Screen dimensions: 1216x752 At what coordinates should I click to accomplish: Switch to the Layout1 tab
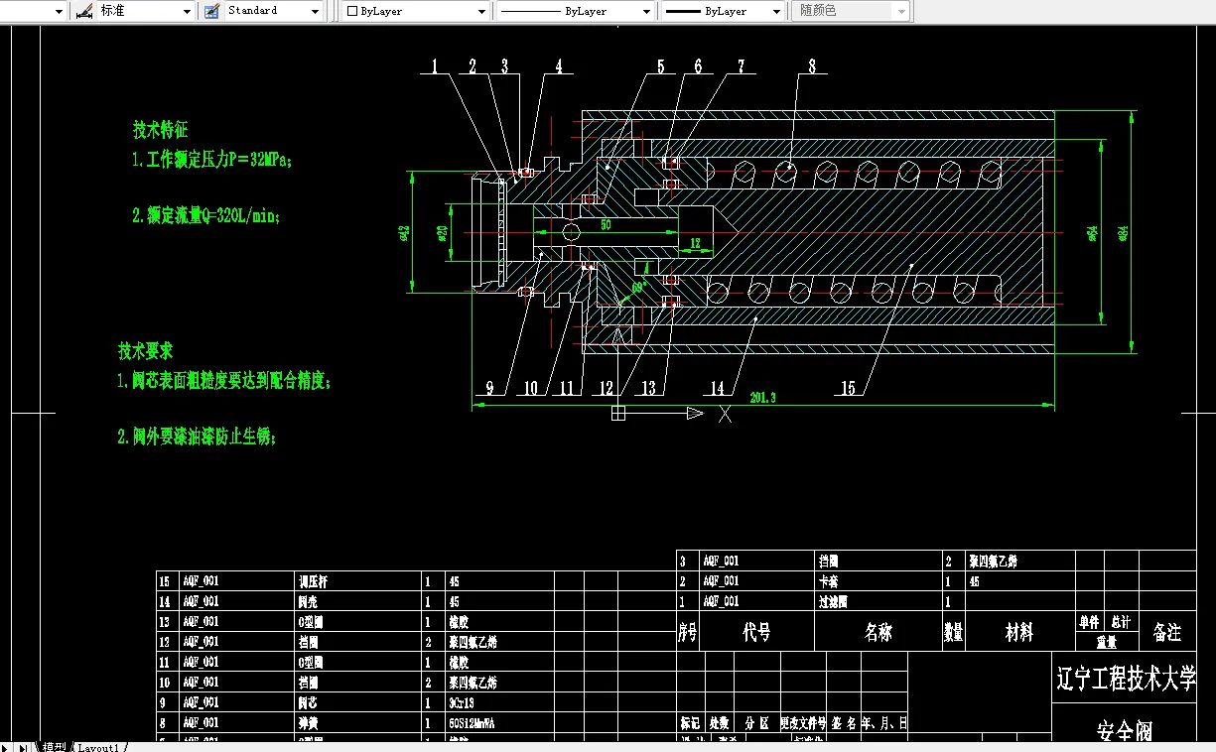(98, 747)
